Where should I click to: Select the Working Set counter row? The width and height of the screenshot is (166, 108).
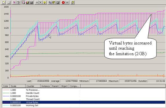[x=84, y=105]
